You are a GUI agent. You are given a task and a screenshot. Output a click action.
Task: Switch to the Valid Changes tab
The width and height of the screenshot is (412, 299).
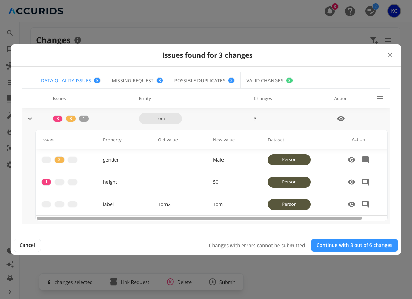tap(269, 80)
